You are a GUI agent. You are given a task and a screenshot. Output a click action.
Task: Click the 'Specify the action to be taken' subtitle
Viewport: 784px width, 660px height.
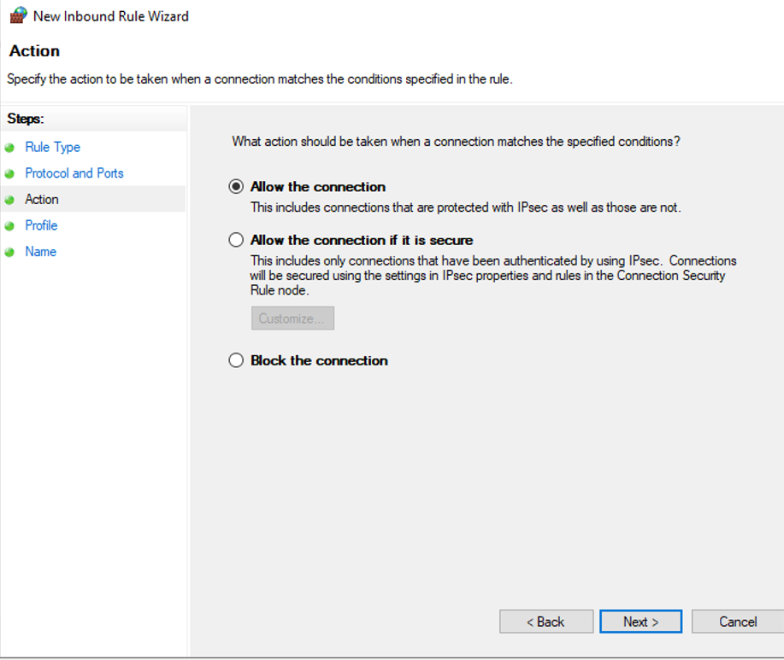[x=260, y=79]
